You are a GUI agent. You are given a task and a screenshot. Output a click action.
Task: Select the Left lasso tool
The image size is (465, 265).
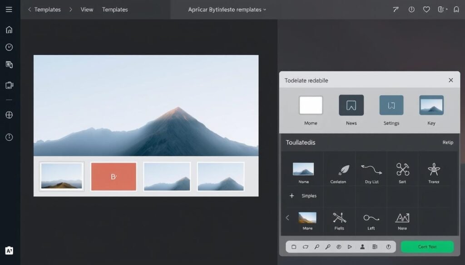point(371,219)
